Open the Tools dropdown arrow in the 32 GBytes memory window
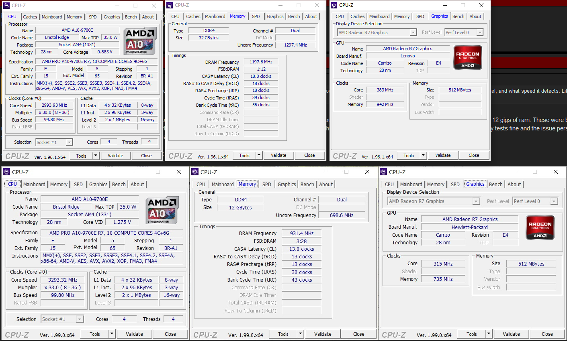567x341 pixels. 259,155
